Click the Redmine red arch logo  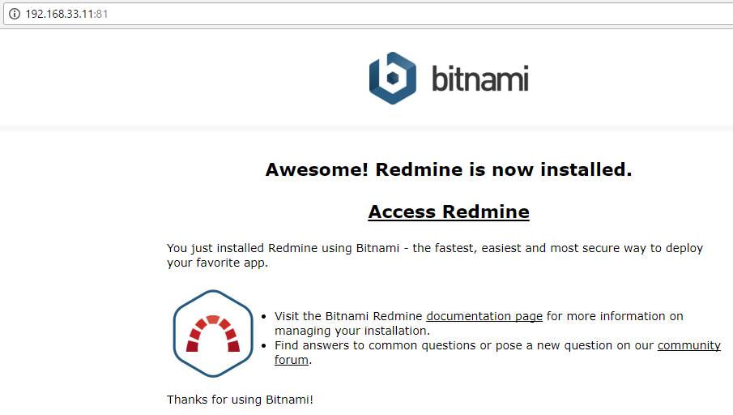213,334
